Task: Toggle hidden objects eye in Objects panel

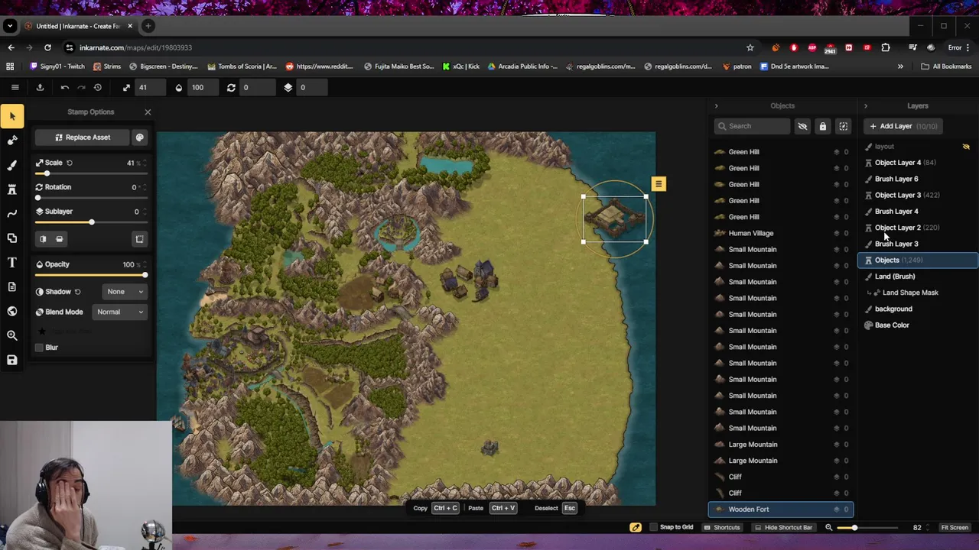Action: pos(802,126)
